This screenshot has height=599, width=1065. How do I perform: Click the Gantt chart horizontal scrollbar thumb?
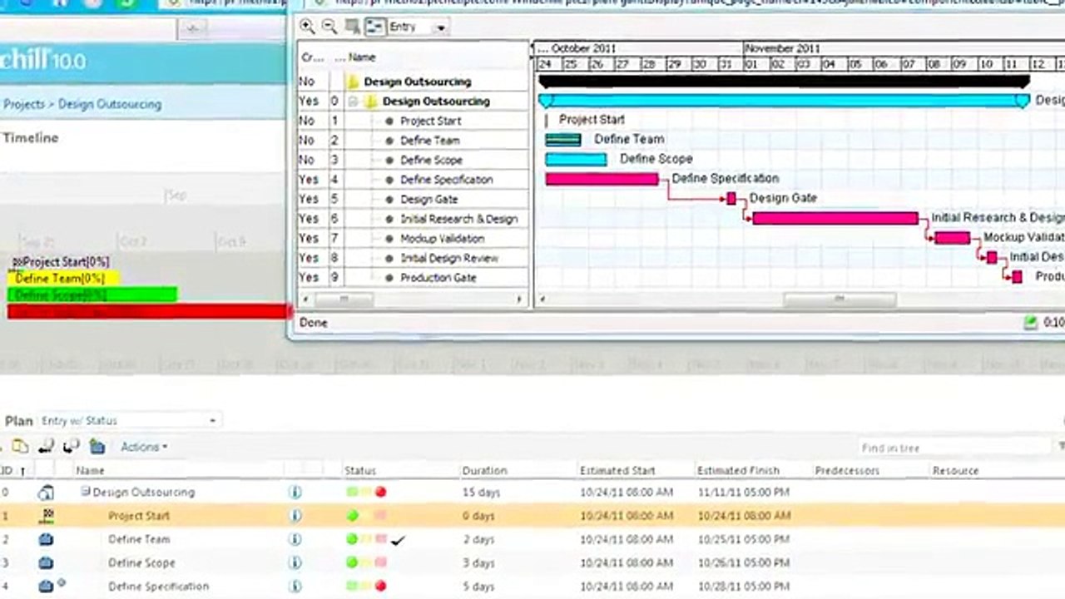(840, 299)
